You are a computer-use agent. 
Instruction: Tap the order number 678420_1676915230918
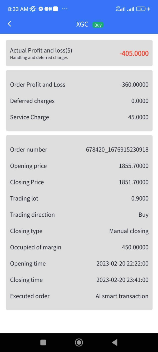point(117,150)
